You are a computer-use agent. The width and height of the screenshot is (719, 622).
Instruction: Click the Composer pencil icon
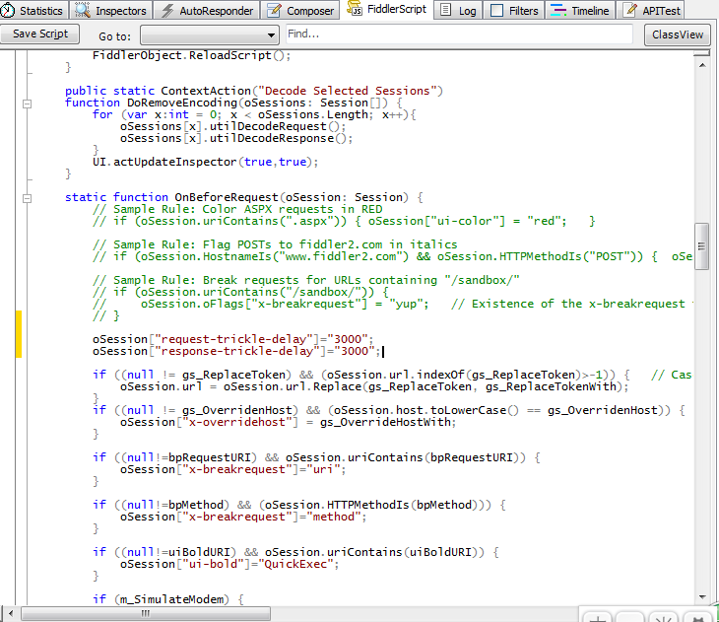(x=274, y=10)
